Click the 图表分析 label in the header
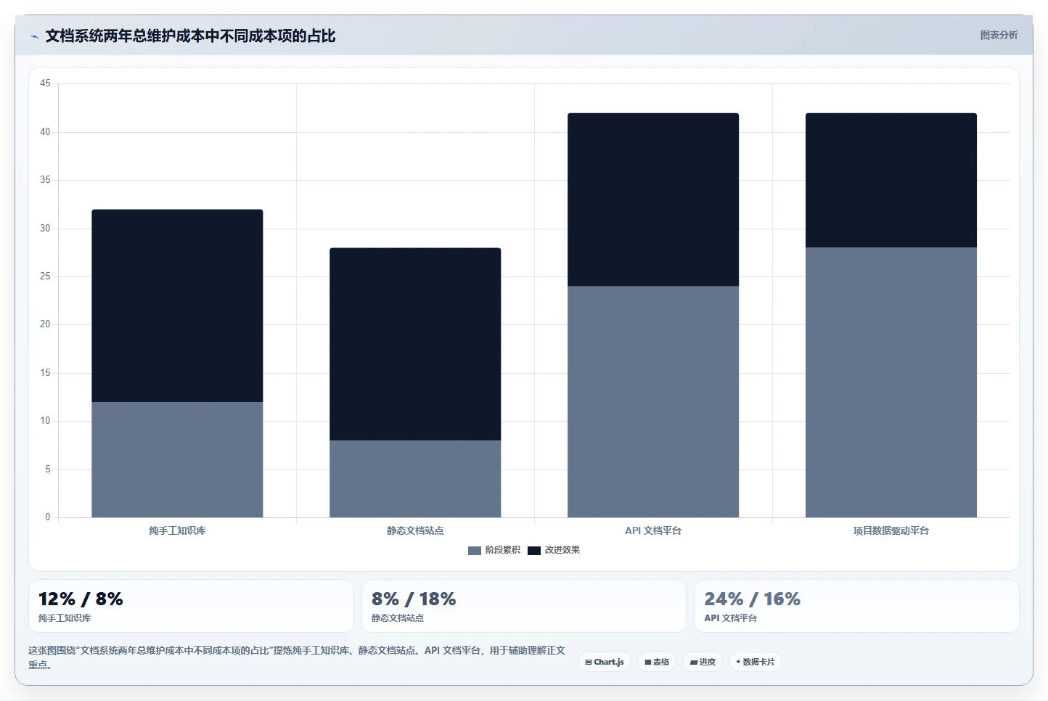Image resolution: width=1048 pixels, height=701 pixels. click(x=999, y=35)
